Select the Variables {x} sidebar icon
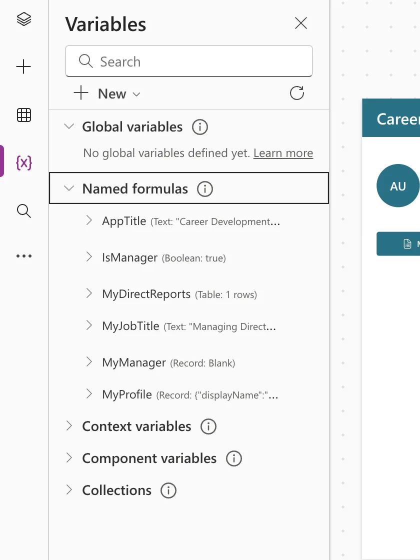Viewport: 420px width, 560px height. (24, 163)
